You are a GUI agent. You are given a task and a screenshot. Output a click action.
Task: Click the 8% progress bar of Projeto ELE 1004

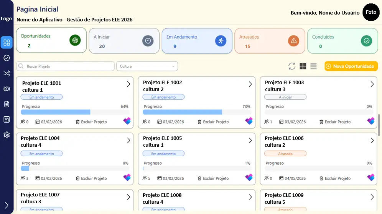coord(75,169)
